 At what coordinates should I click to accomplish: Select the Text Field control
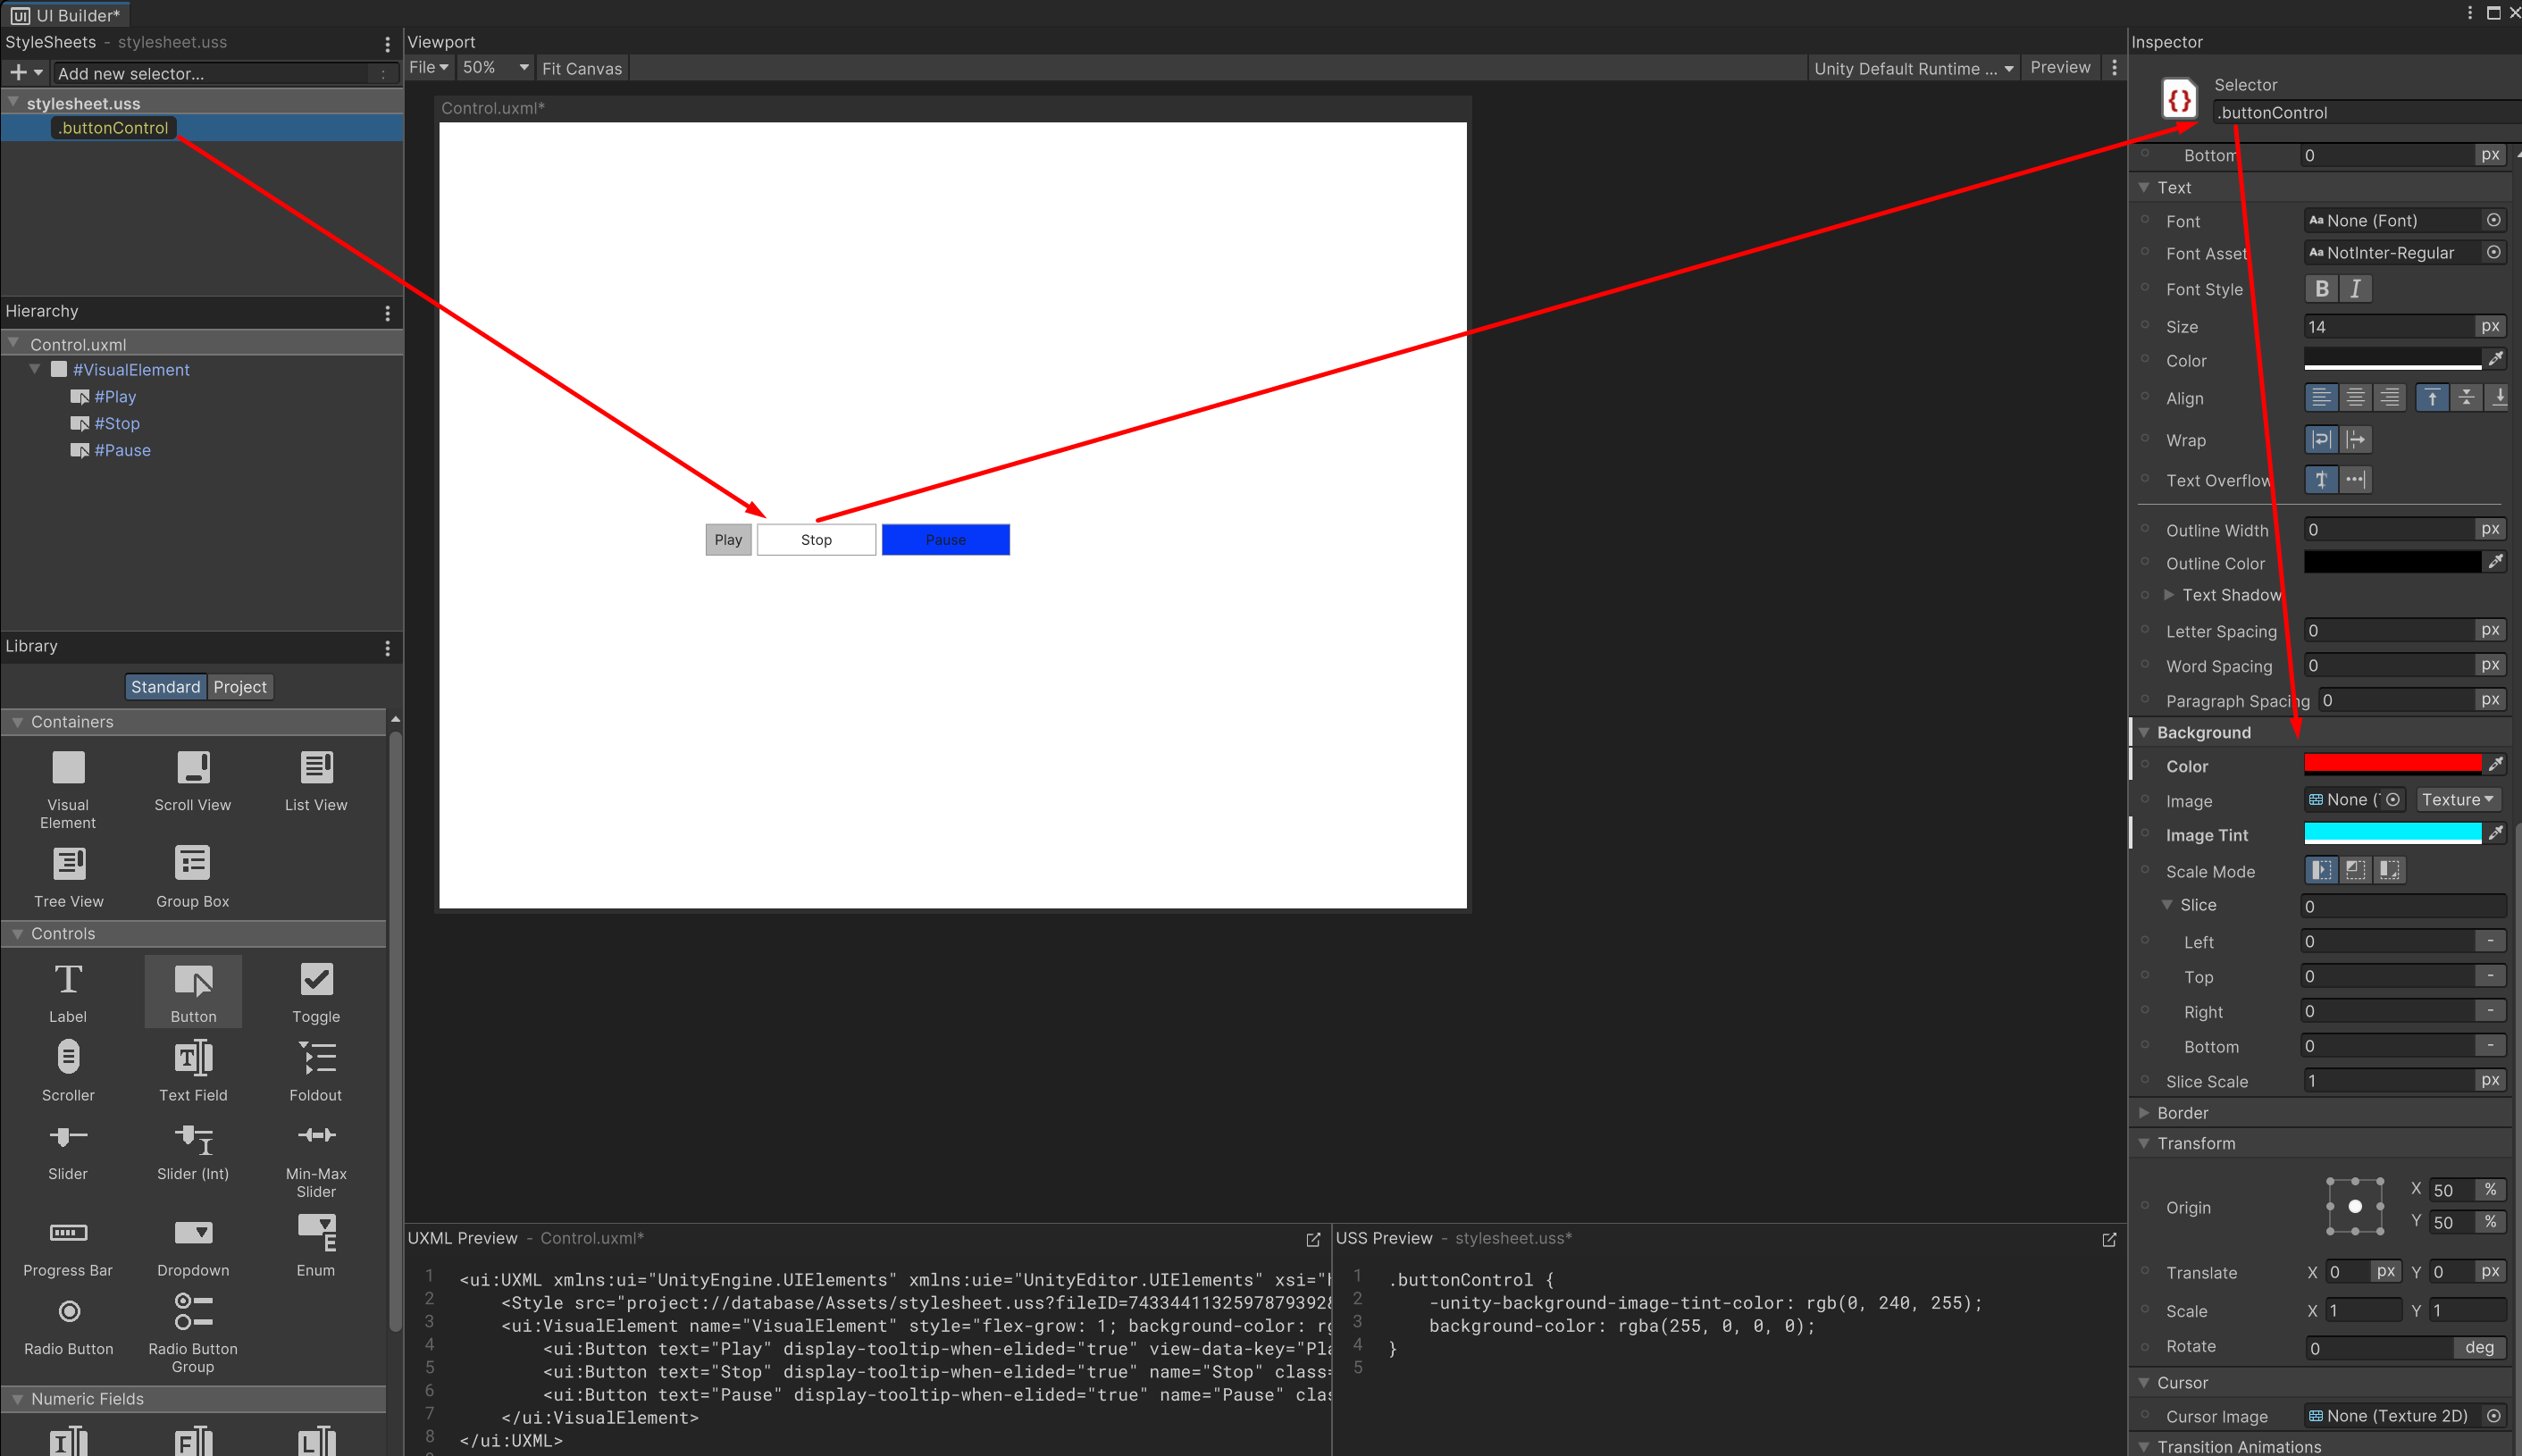point(193,1068)
